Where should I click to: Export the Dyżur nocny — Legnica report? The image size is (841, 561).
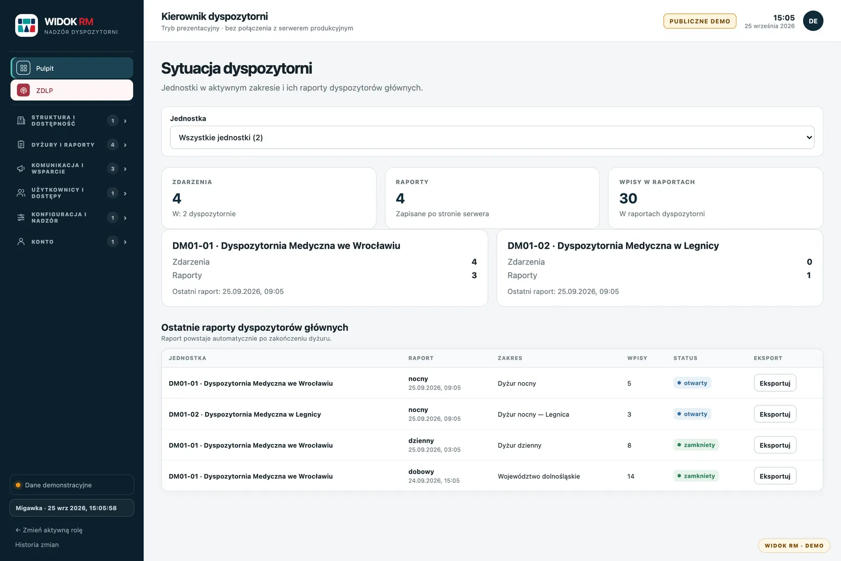tap(775, 414)
